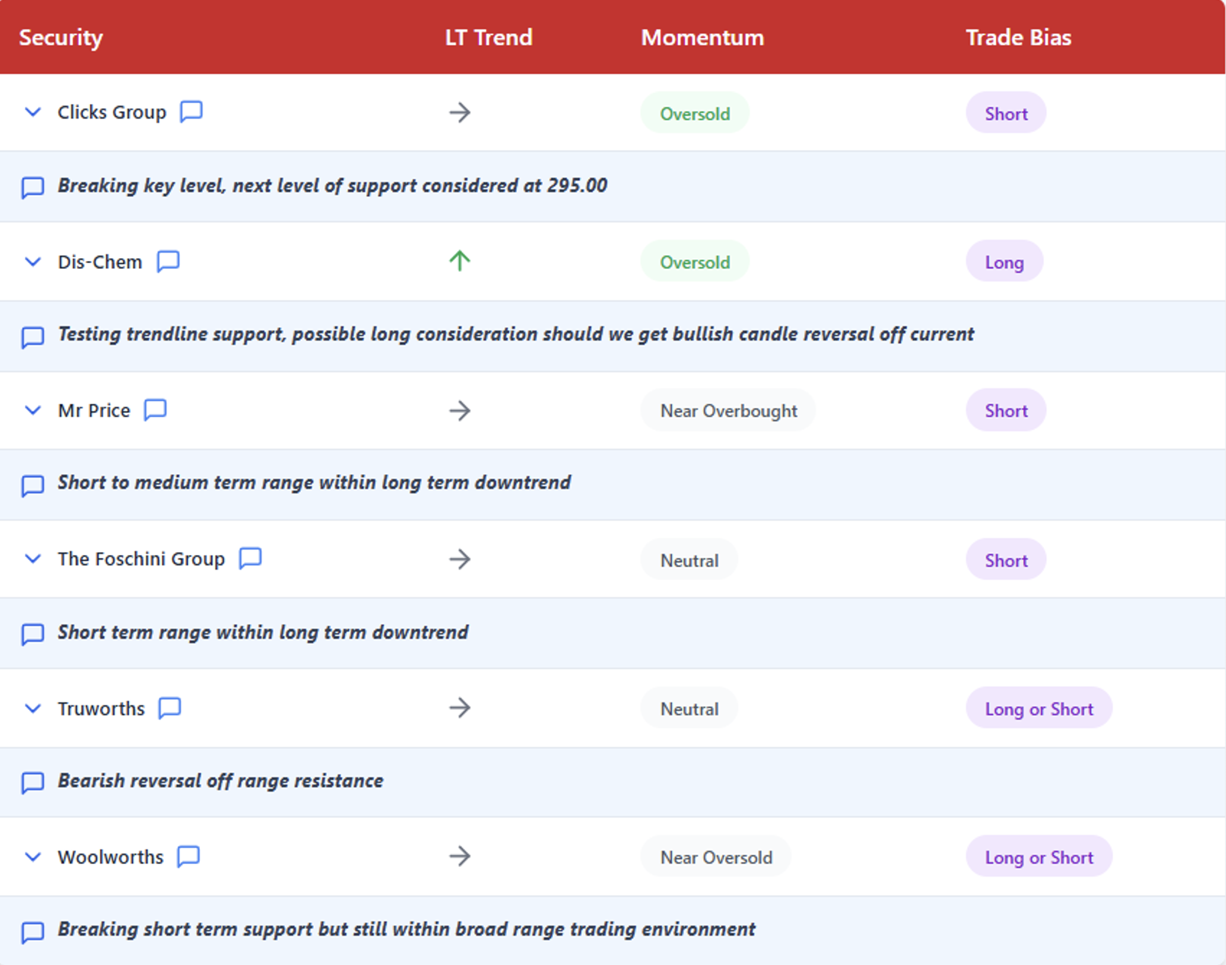The height and width of the screenshot is (965, 1226).
Task: Click the Trade Bias column header
Action: click(x=1018, y=37)
